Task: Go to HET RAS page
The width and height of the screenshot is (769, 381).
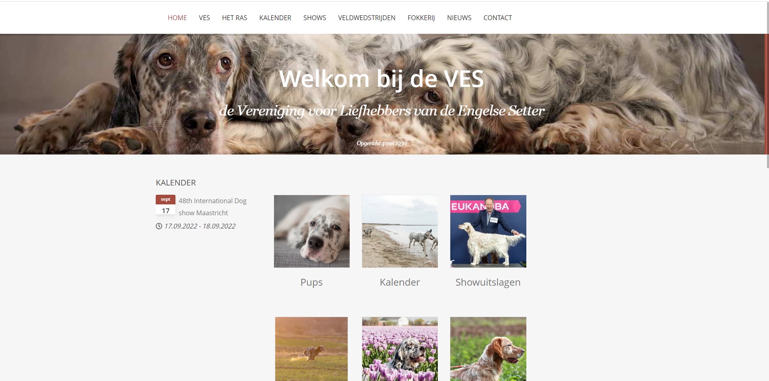Action: 235,18
